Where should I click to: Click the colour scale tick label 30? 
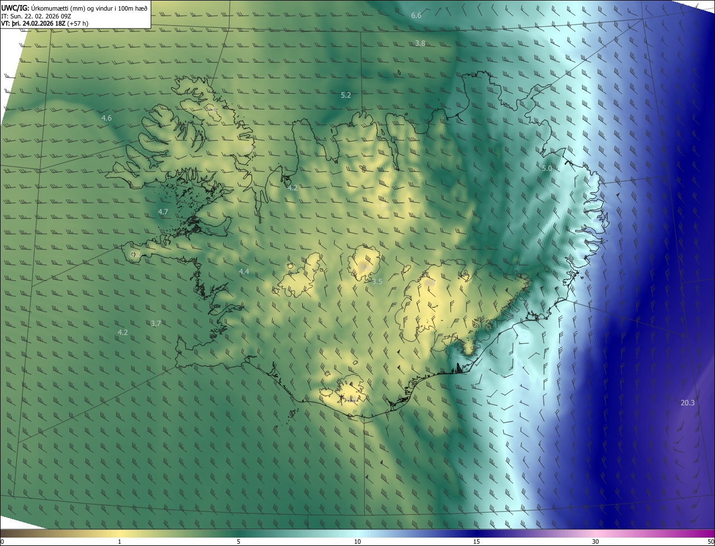coord(595,542)
